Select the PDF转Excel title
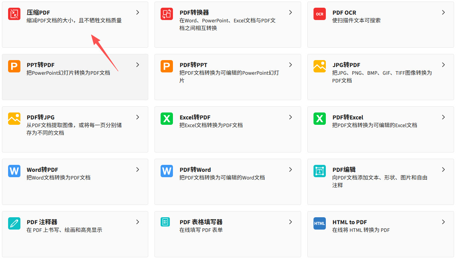The width and height of the screenshot is (456, 260). coord(348,117)
